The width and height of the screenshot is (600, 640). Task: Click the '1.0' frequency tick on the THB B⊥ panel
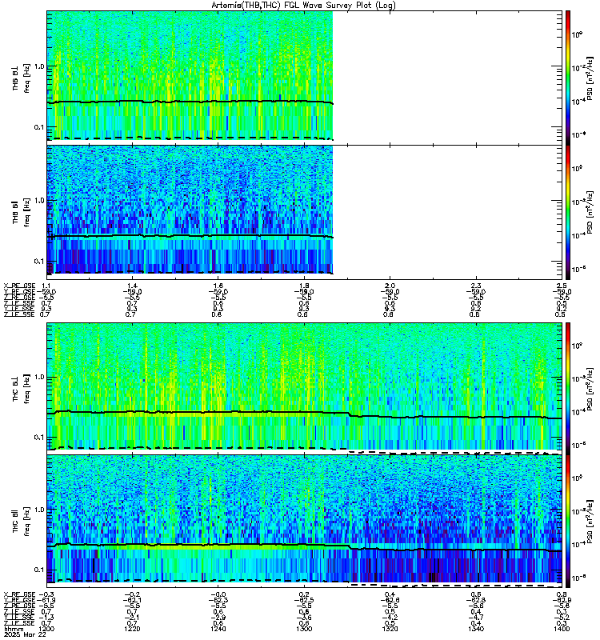(38, 66)
